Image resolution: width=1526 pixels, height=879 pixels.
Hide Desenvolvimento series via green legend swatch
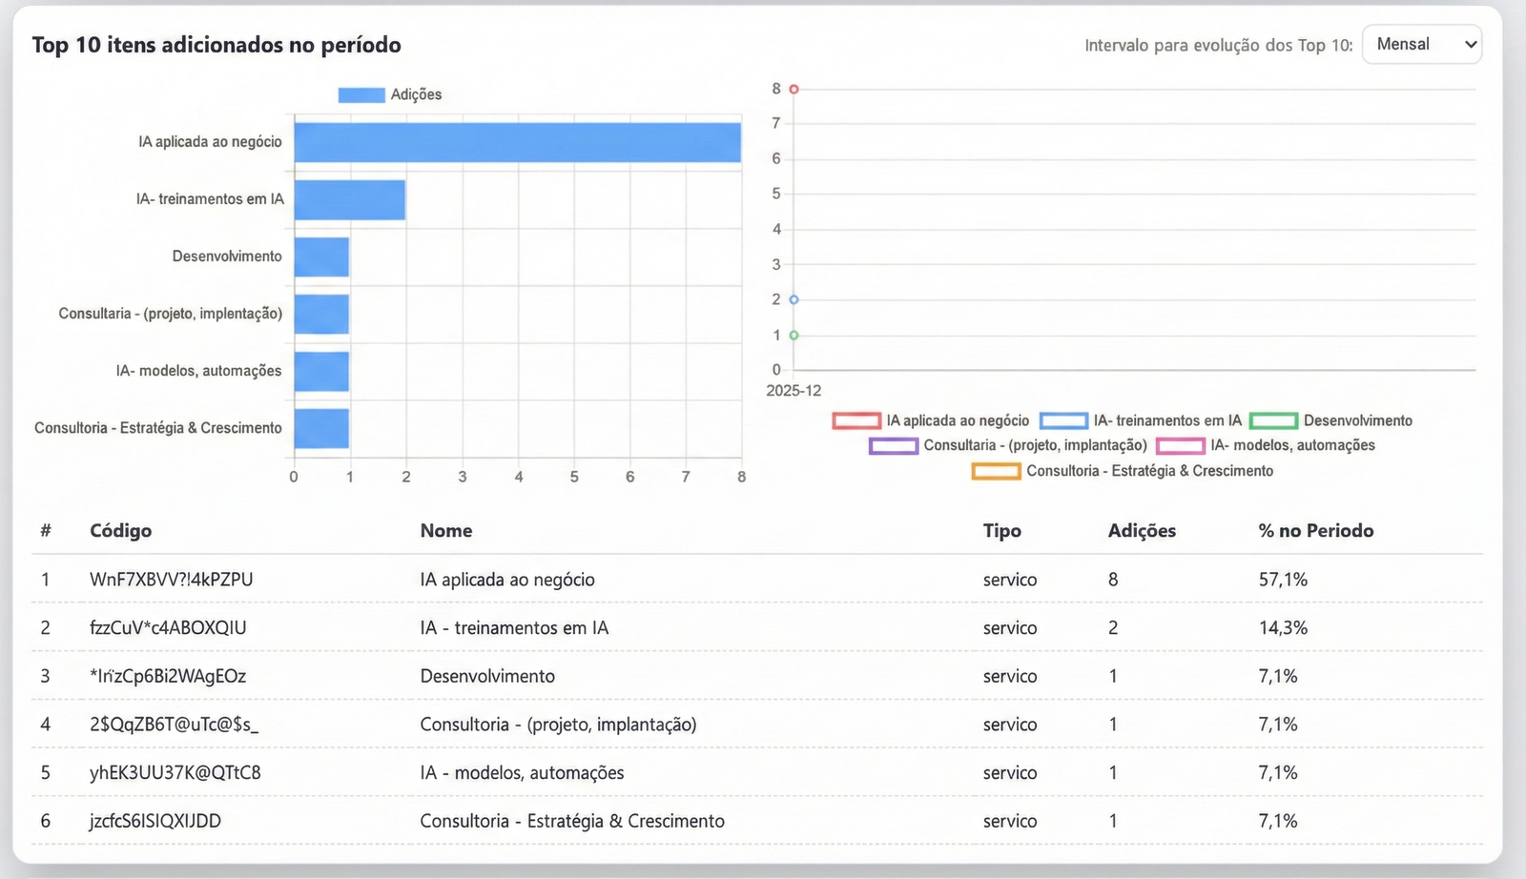pyautogui.click(x=1273, y=420)
